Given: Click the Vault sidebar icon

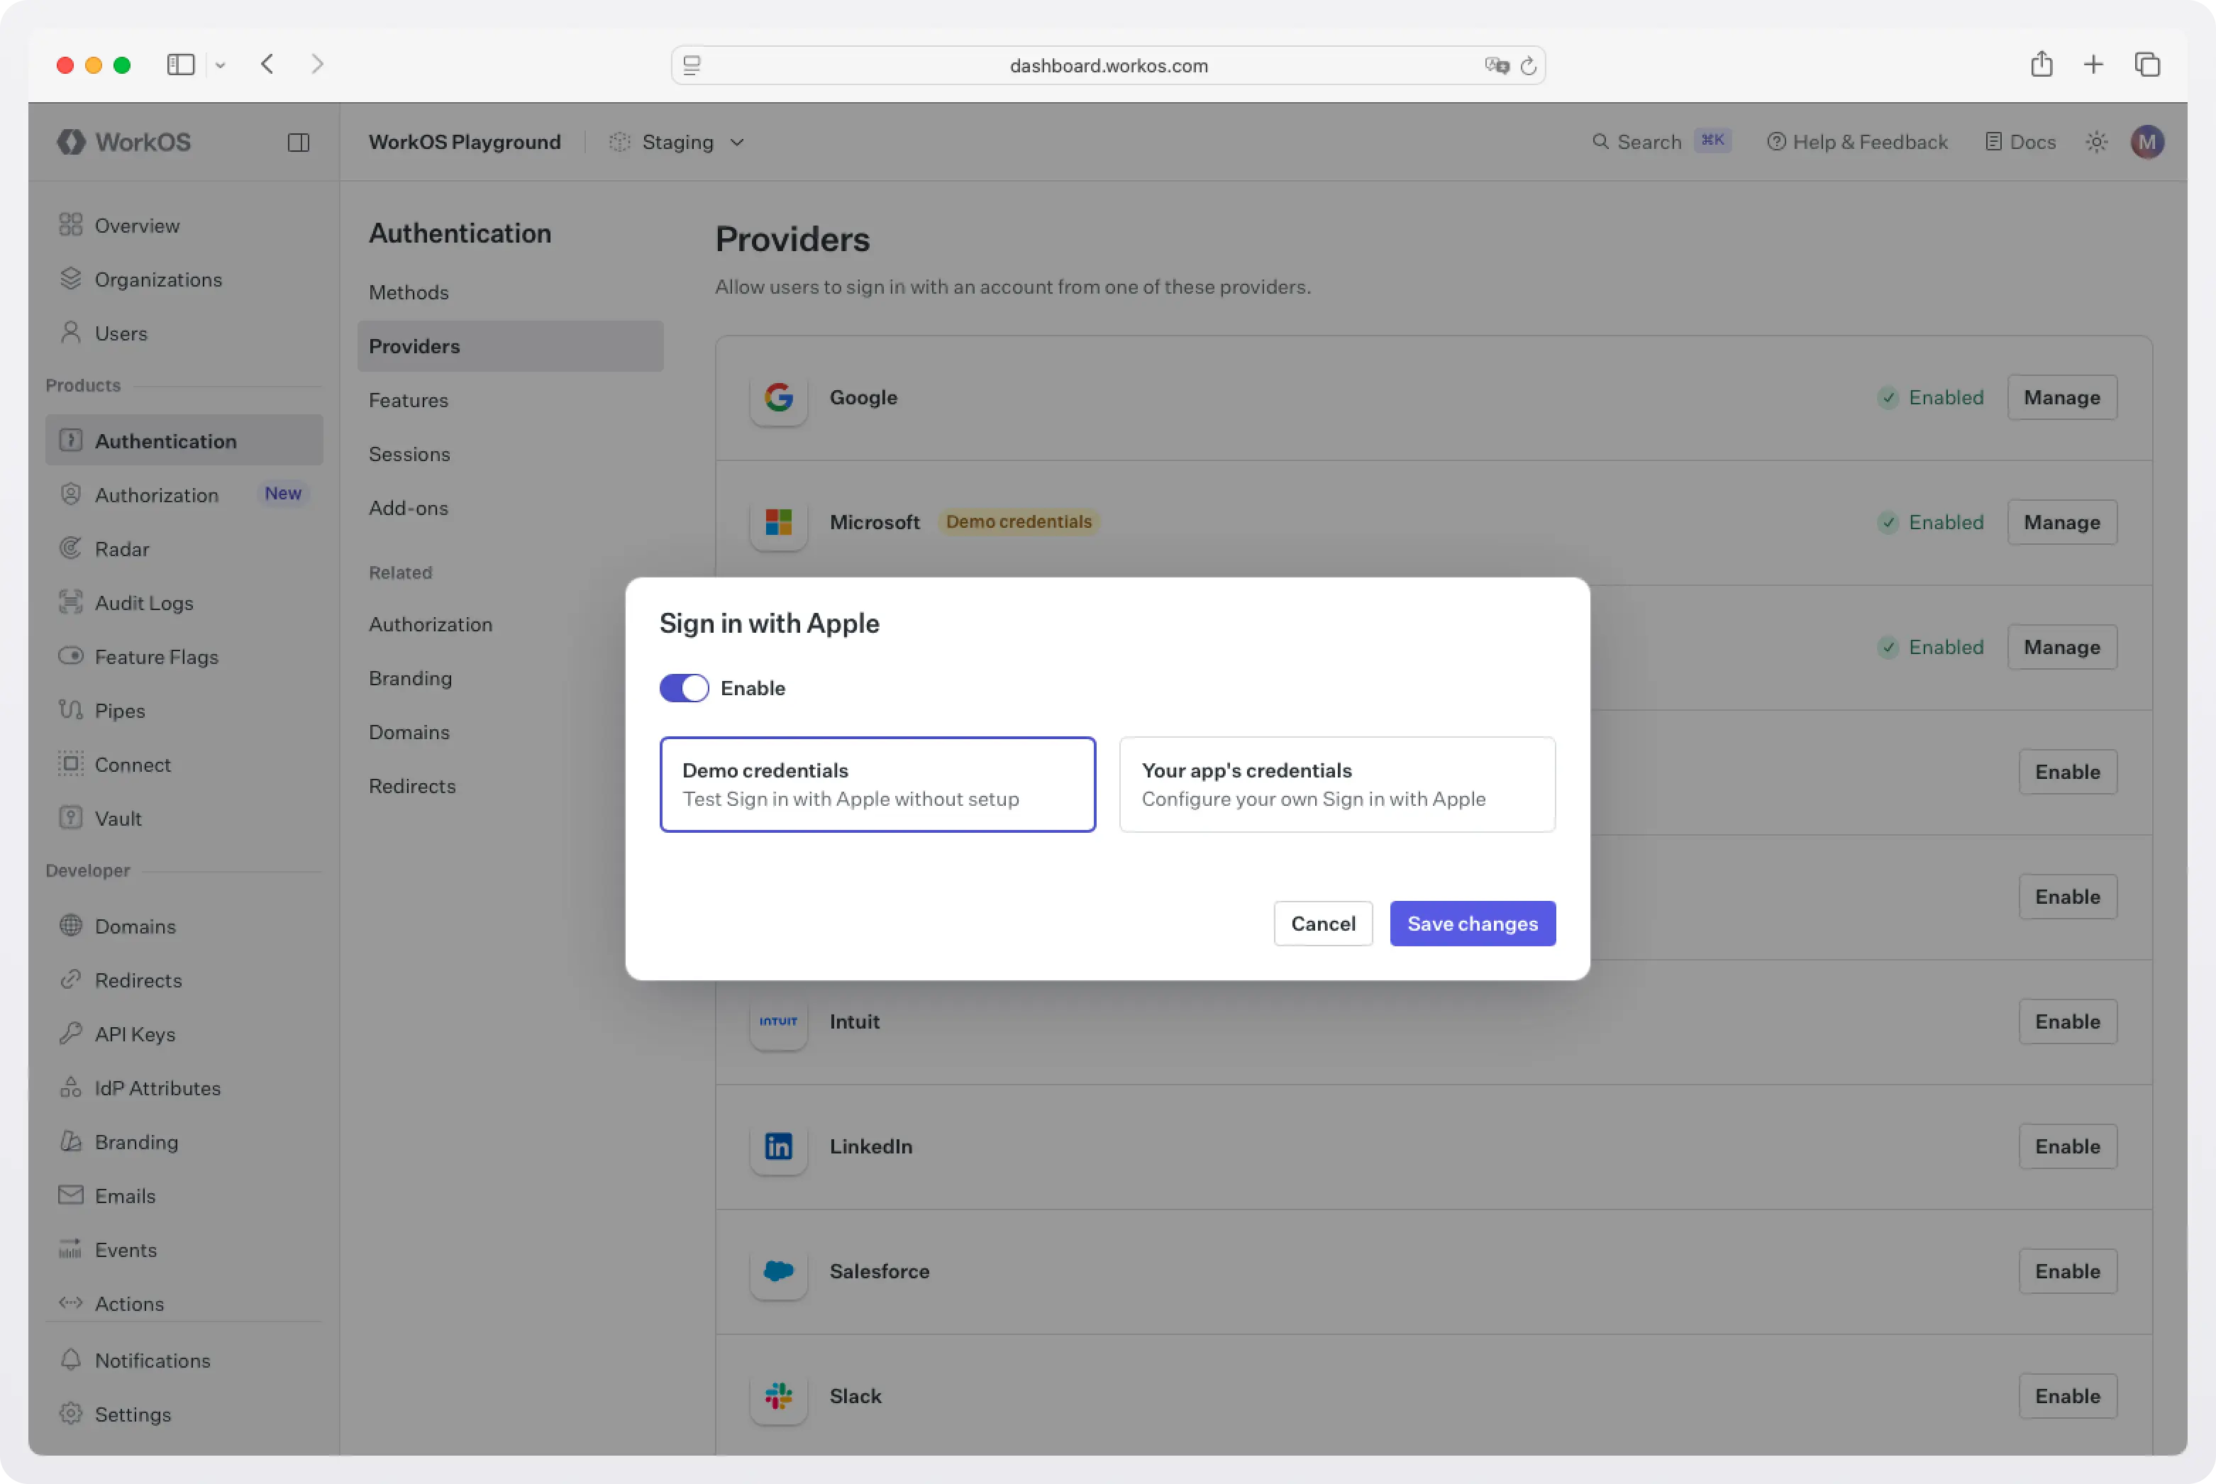Looking at the screenshot, I should (x=71, y=818).
